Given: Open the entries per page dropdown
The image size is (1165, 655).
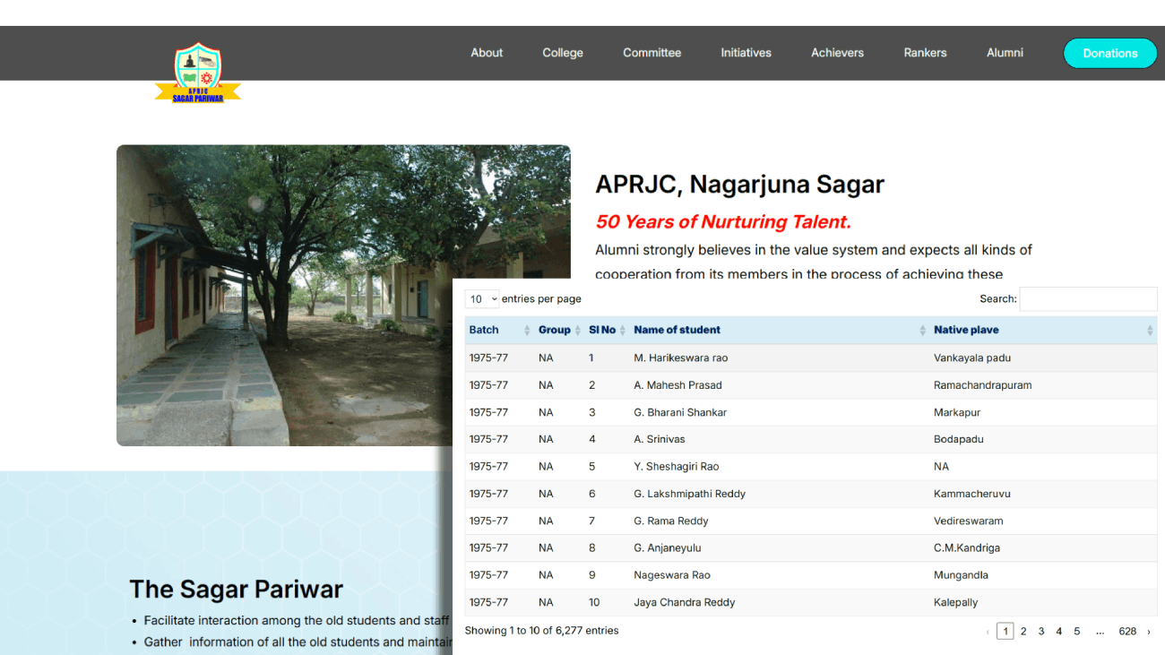Looking at the screenshot, I should pos(482,299).
